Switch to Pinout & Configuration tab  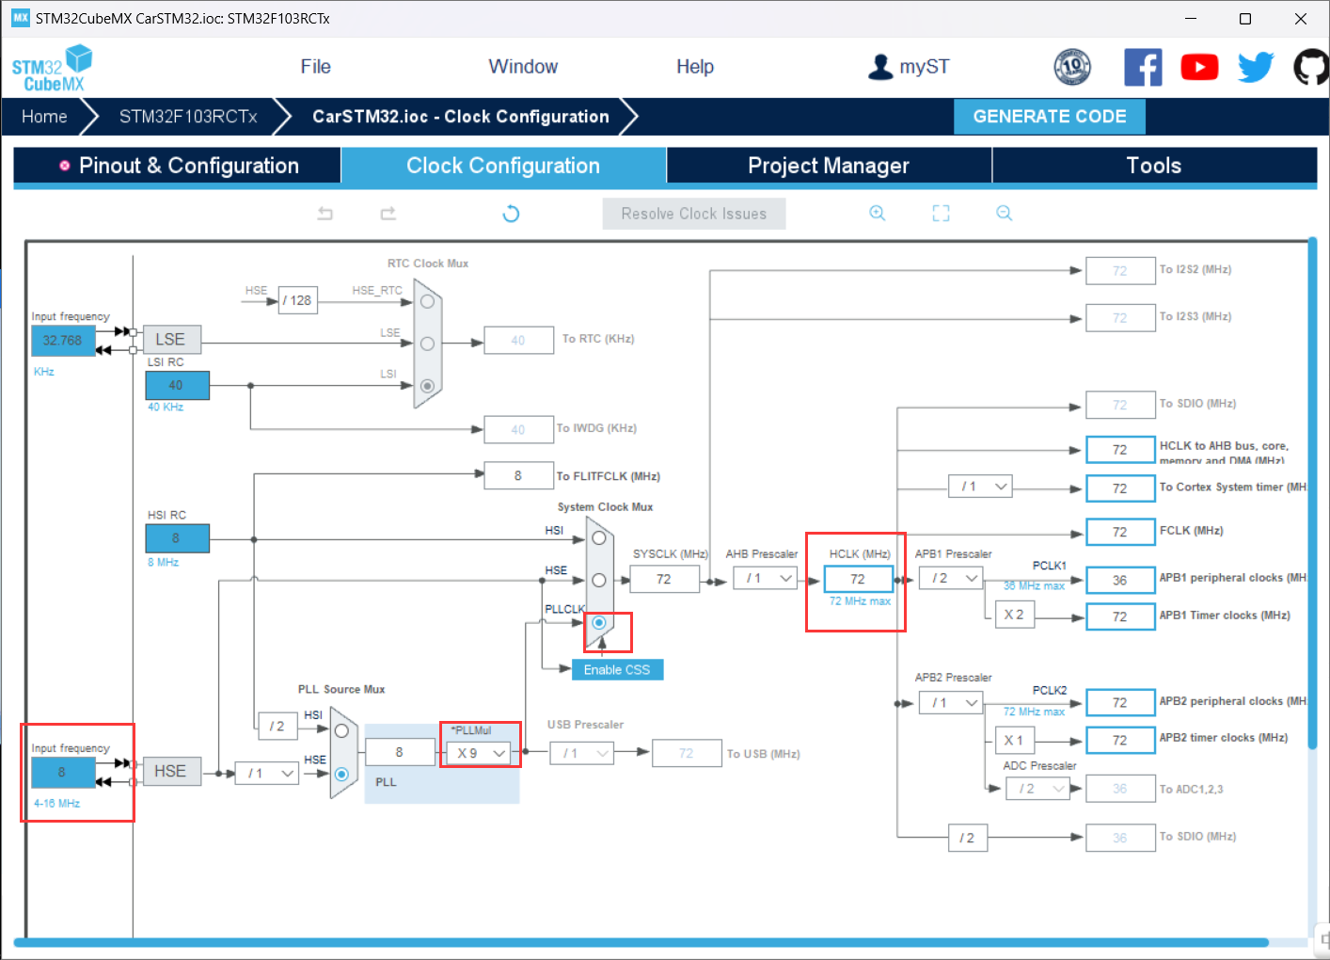click(x=177, y=166)
